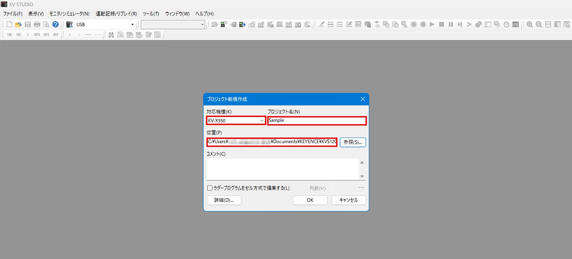Enable ラダープログラムをセル方式で編集する checkbox
Viewport: 572px width, 259px height.
coord(210,188)
